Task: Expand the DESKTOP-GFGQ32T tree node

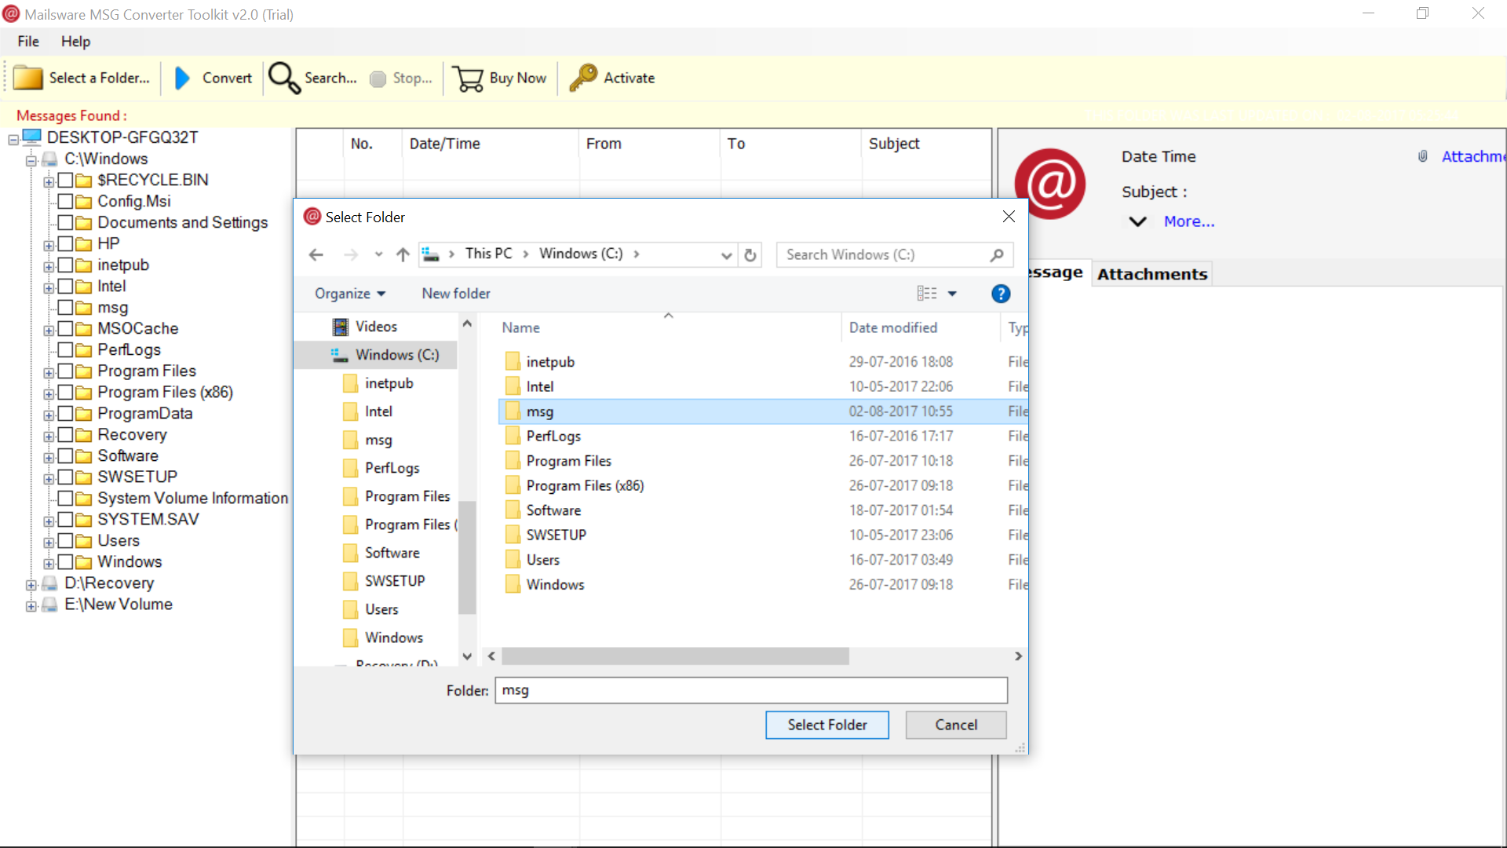Action: (16, 136)
